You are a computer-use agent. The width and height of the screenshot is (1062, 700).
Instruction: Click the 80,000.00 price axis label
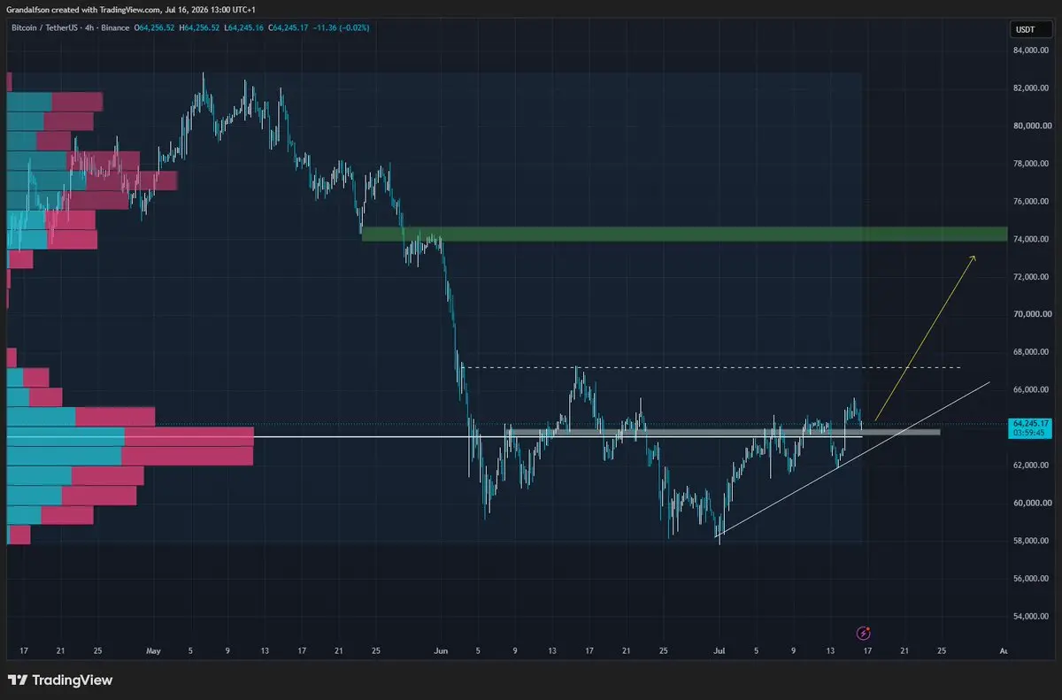(x=1033, y=126)
